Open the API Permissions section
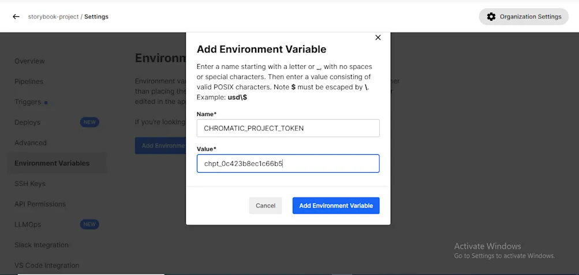The height and width of the screenshot is (275, 579). 40,204
